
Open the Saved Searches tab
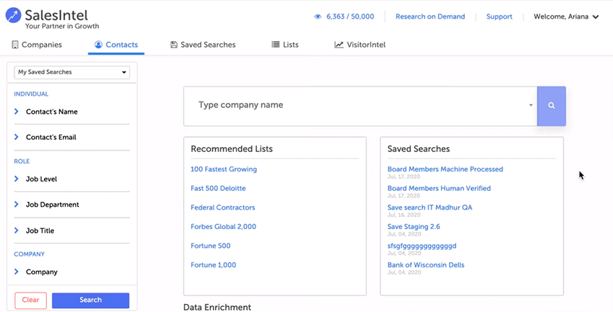(203, 45)
